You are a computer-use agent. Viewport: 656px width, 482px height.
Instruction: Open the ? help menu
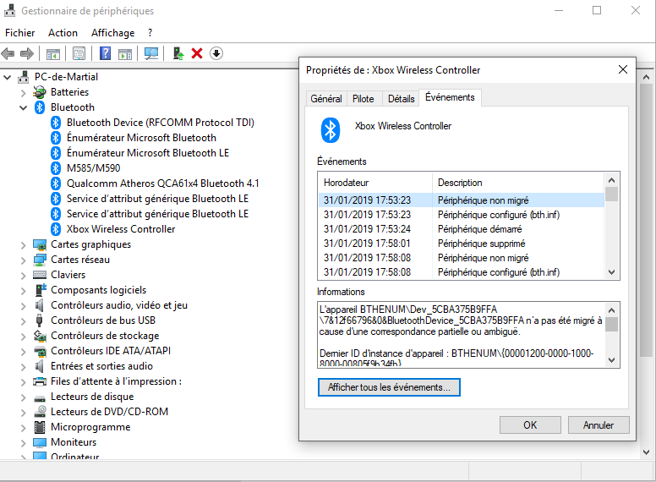(x=150, y=33)
